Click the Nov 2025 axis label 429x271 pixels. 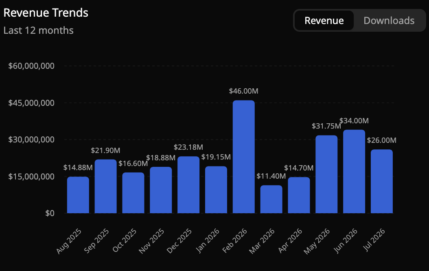coord(151,241)
